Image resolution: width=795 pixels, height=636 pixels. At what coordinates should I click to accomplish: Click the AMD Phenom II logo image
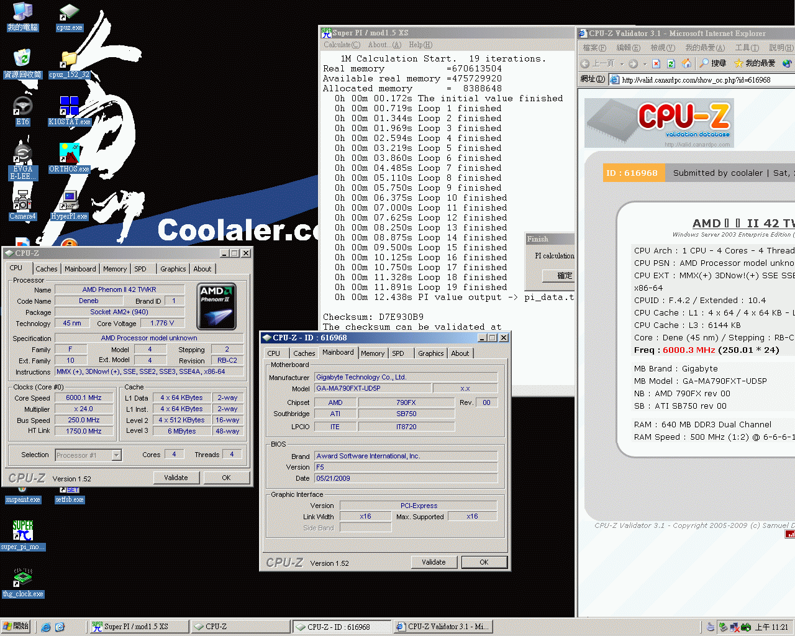tap(216, 306)
